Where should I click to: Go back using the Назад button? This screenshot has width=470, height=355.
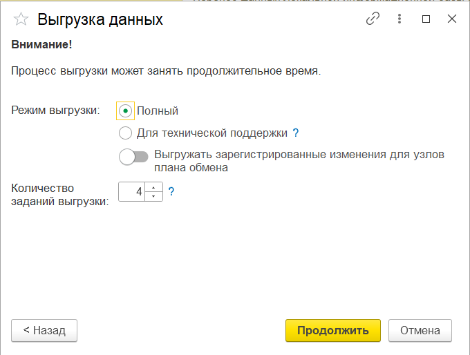(44, 331)
